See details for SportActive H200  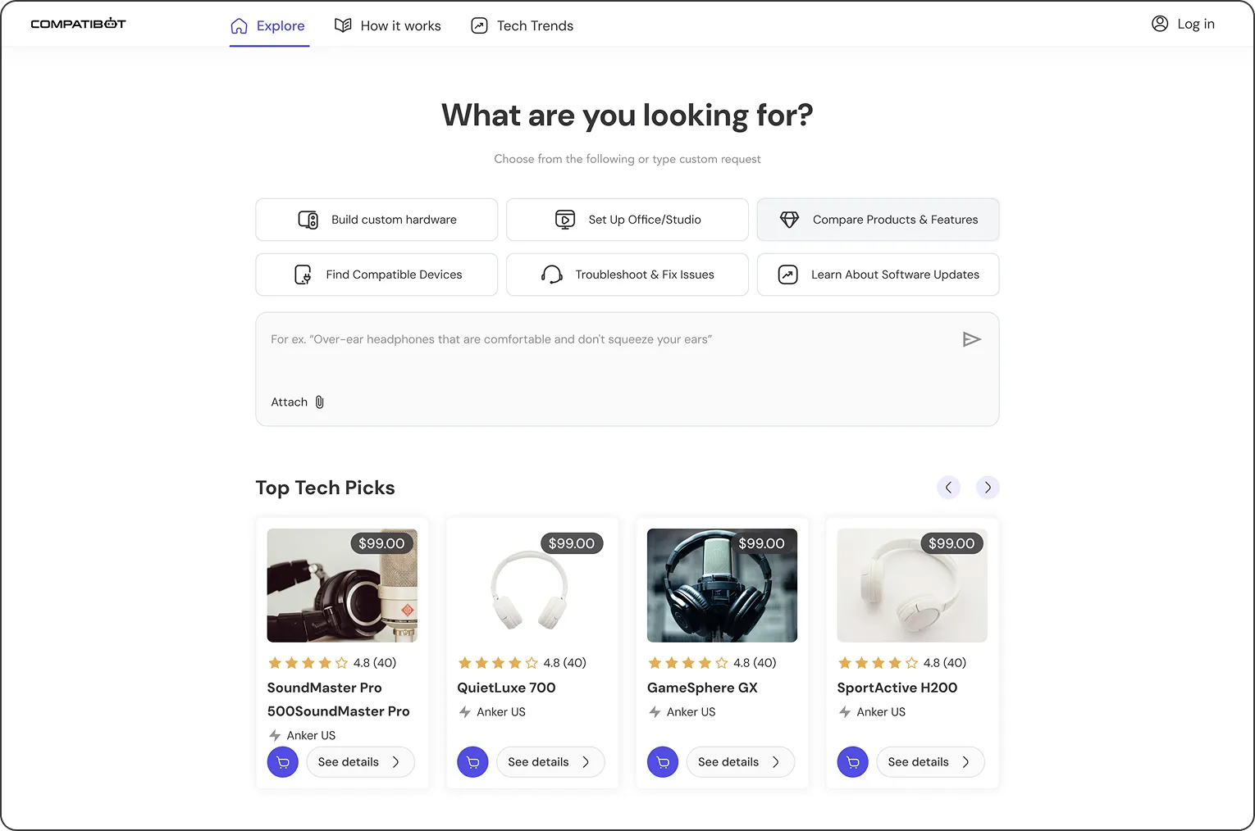[x=931, y=762]
